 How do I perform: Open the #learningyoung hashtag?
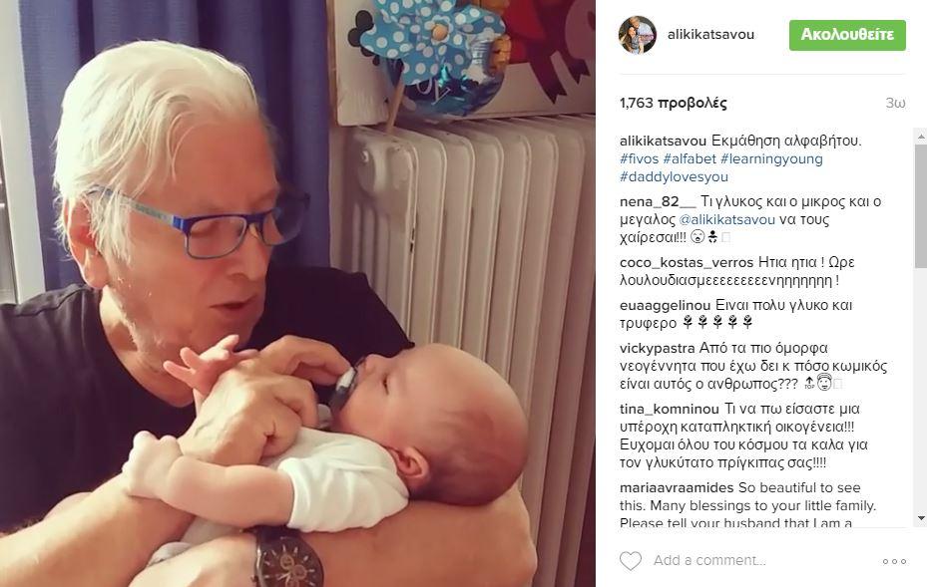coord(771,158)
